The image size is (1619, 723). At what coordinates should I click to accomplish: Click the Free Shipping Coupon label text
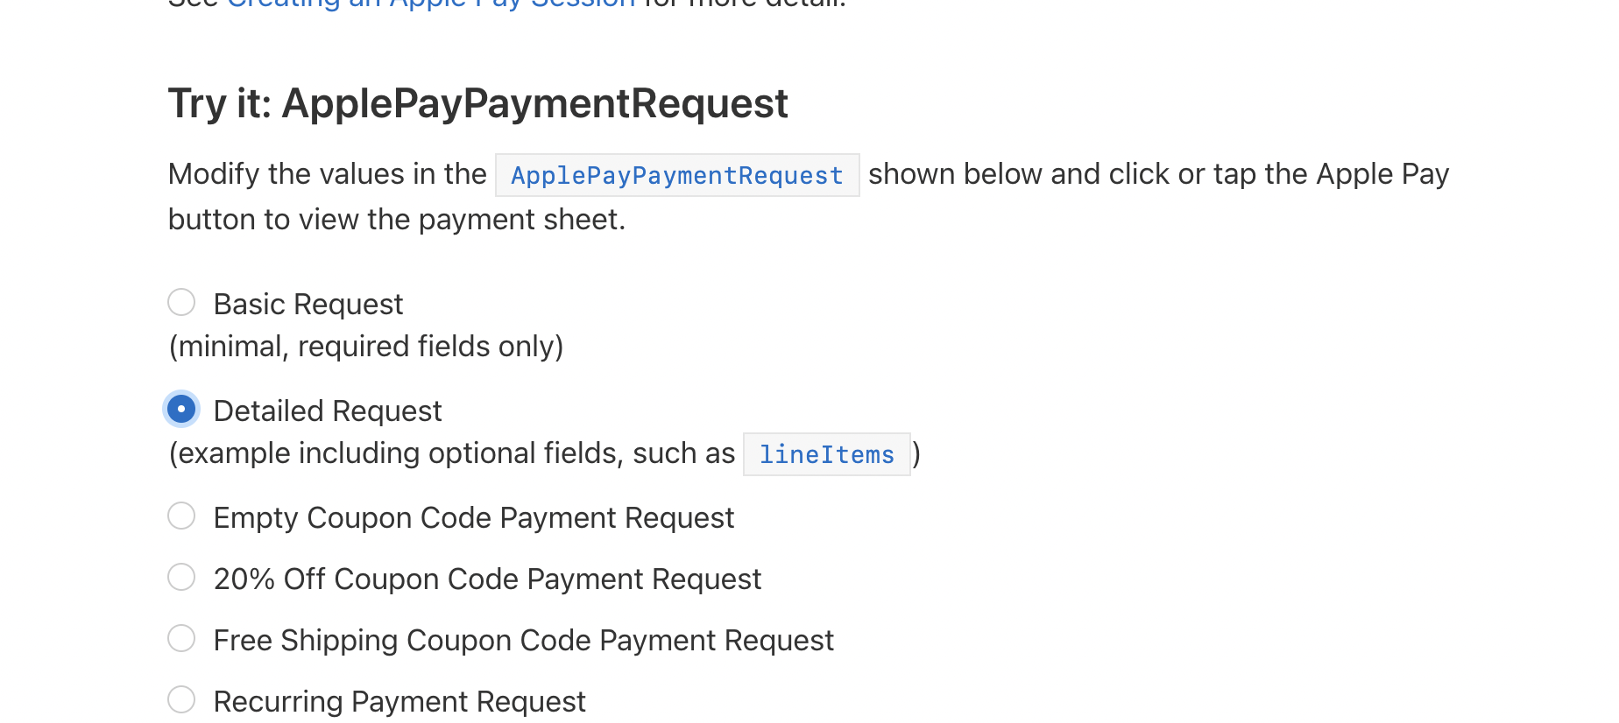pyautogui.click(x=523, y=639)
